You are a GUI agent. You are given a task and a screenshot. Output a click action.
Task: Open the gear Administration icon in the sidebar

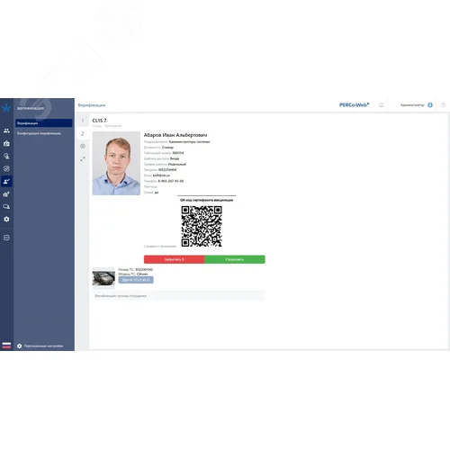[6, 219]
